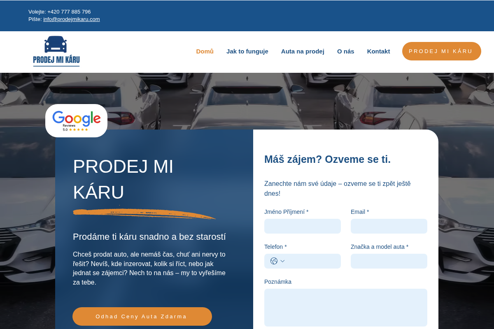The height and width of the screenshot is (329, 494).
Task: Click text Prodáme ti káru snadno a bez starostí
Action: click(149, 237)
